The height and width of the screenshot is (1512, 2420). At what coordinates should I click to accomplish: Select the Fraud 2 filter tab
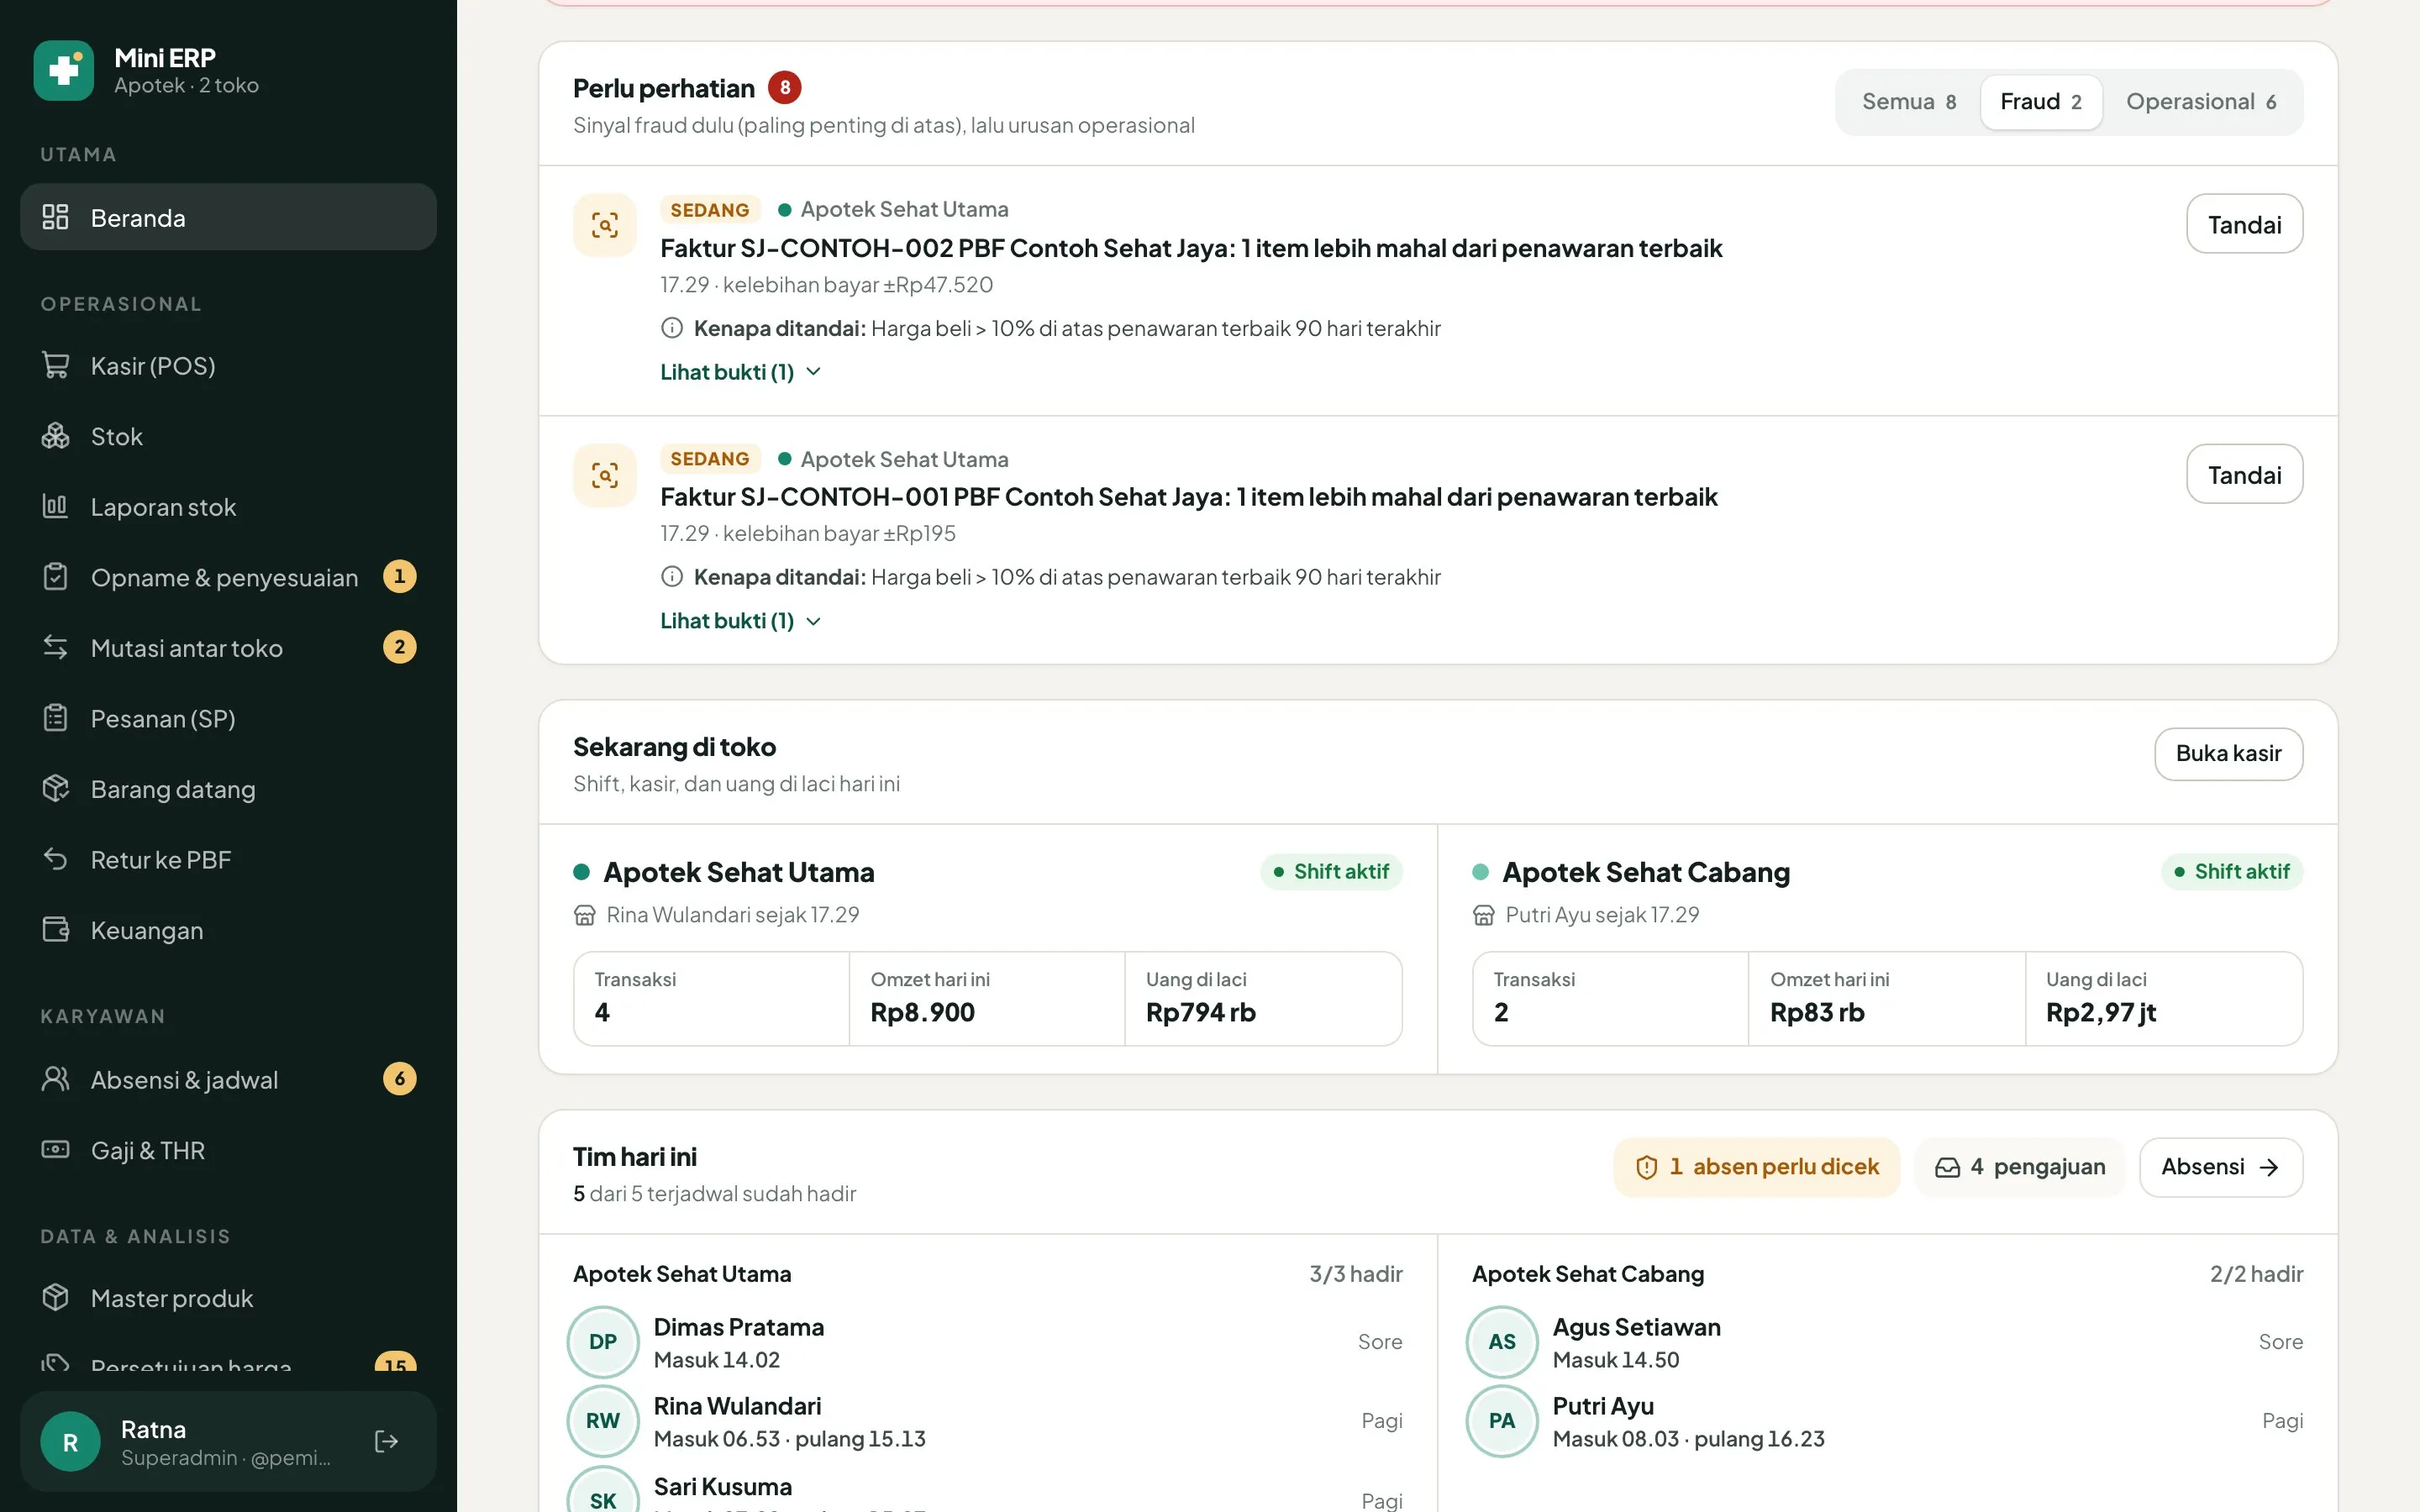point(2040,102)
